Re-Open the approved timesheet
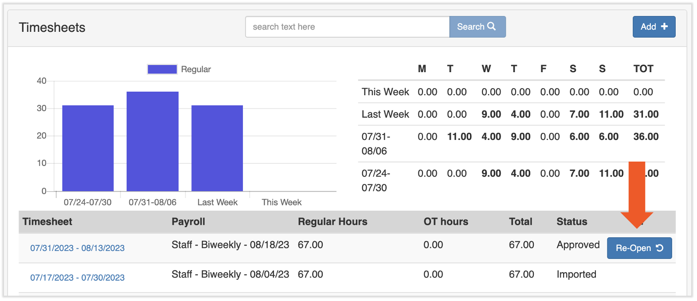Screen dimensions: 697x301 point(639,248)
